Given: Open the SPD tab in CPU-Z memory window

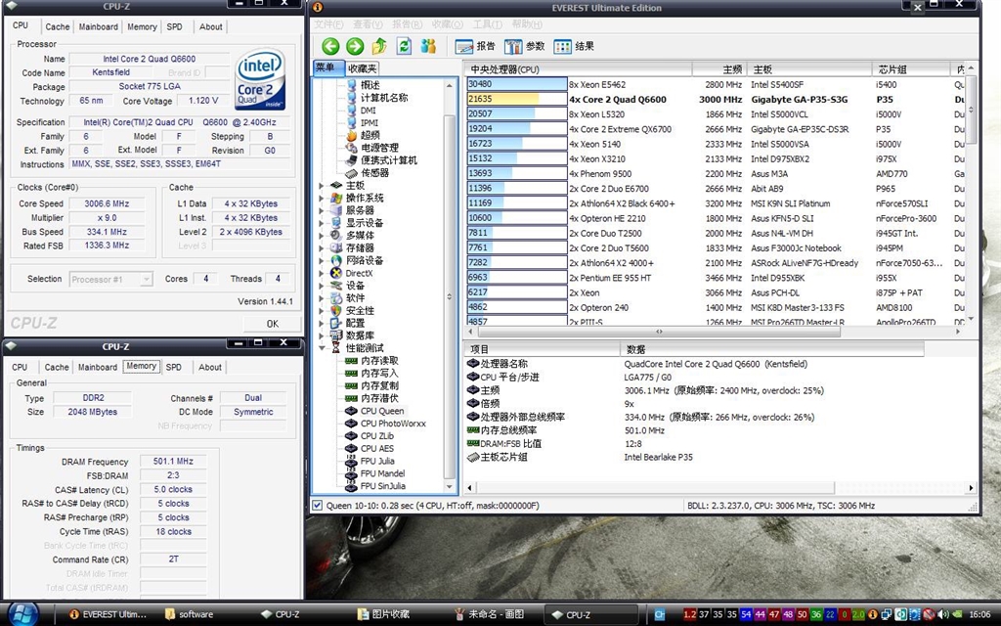Looking at the screenshot, I should 174,368.
